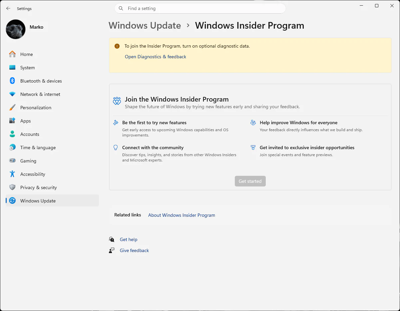Open Time & language settings
400x311 pixels.
(x=52, y=147)
